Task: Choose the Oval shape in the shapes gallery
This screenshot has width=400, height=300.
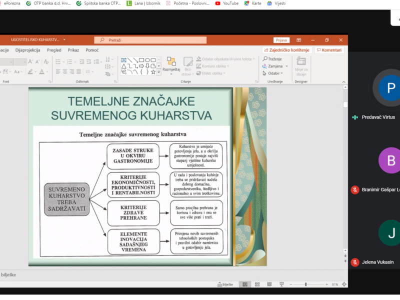Action: pyautogui.click(x=147, y=60)
